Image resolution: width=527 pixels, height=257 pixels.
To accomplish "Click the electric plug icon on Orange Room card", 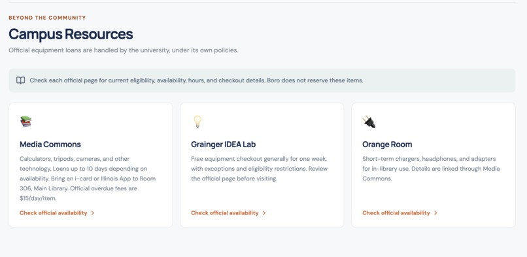I will pos(369,122).
